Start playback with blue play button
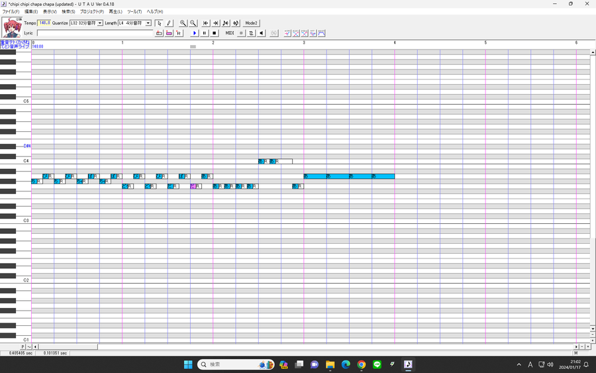 194,33
